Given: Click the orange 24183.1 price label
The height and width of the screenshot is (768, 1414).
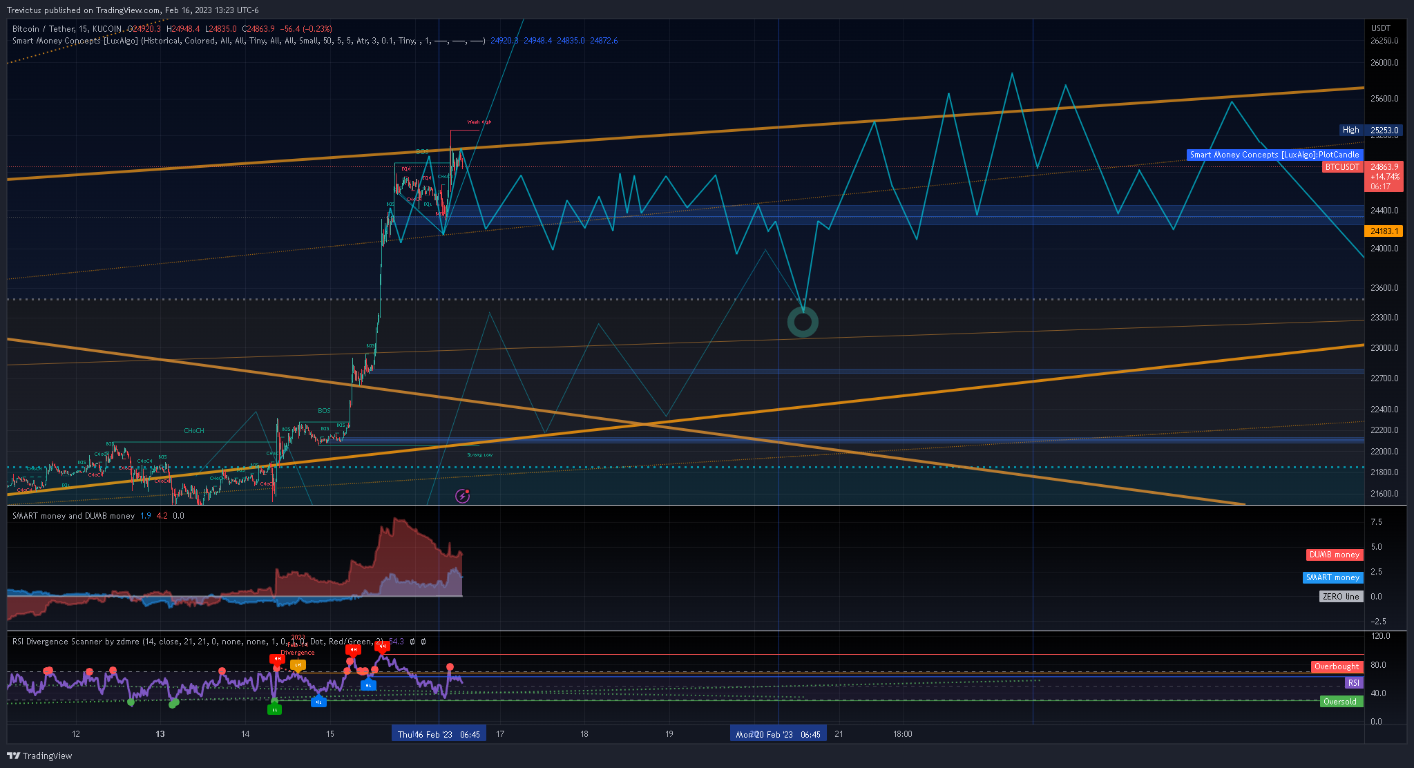Looking at the screenshot, I should tap(1384, 231).
